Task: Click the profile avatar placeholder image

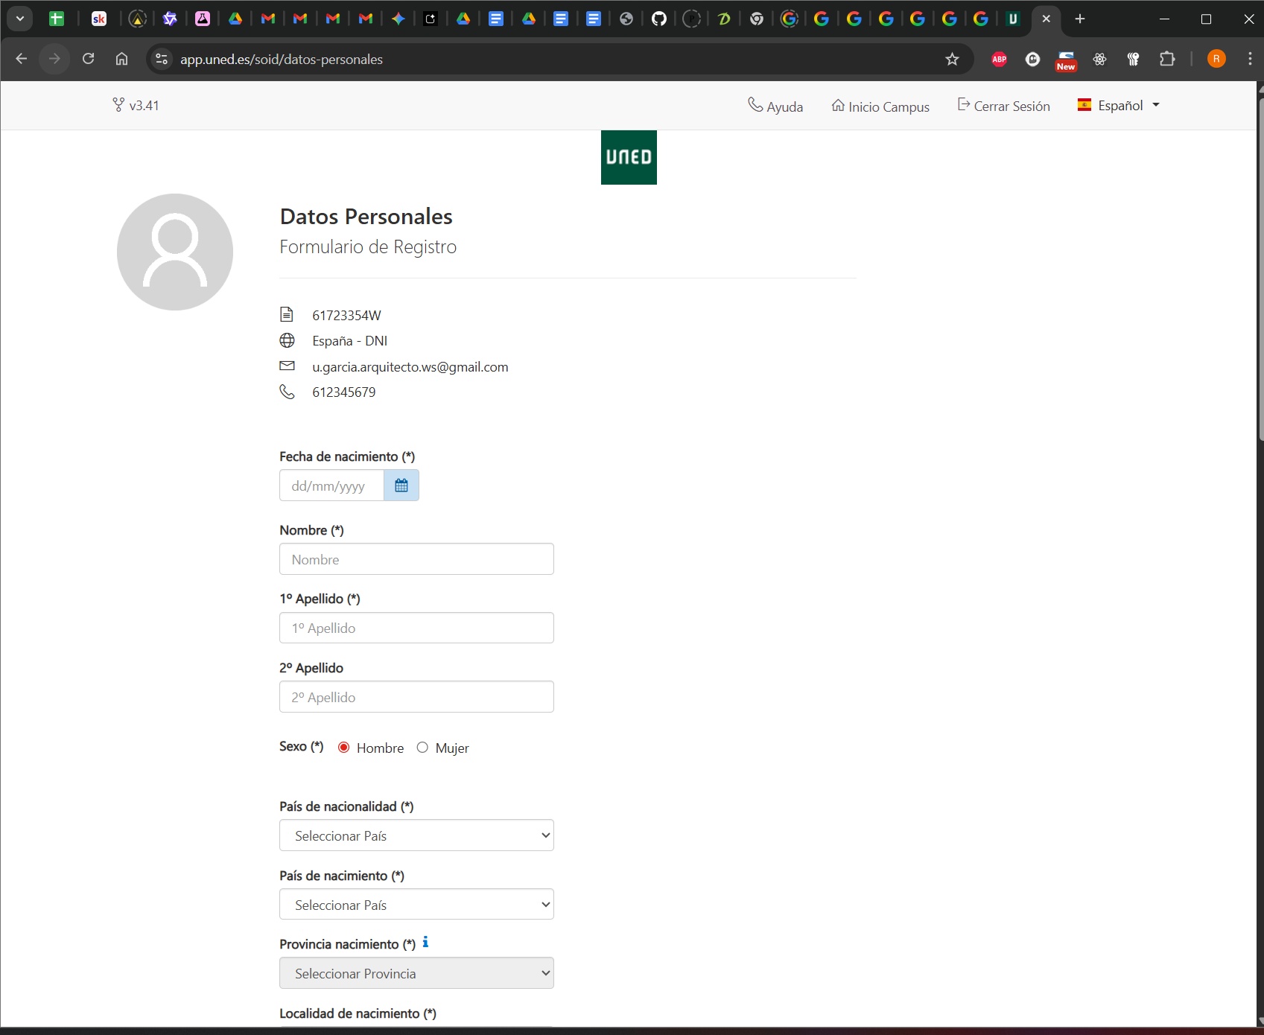Action: (175, 252)
